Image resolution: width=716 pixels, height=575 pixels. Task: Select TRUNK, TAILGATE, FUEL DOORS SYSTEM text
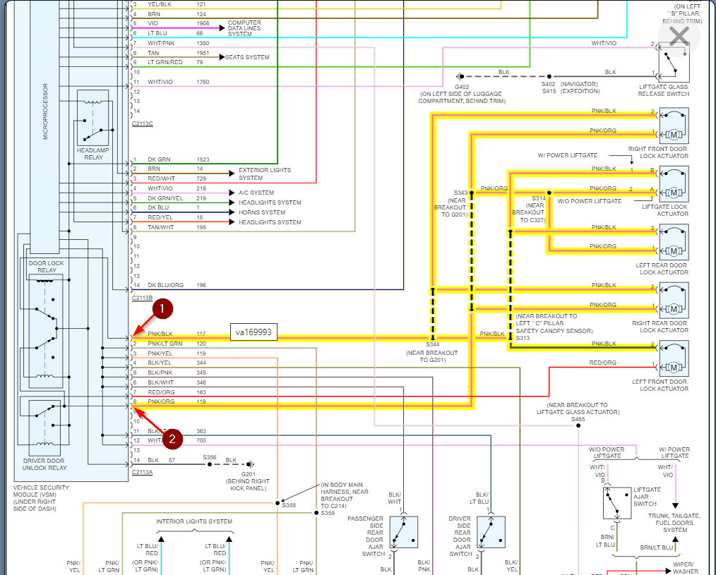674,523
